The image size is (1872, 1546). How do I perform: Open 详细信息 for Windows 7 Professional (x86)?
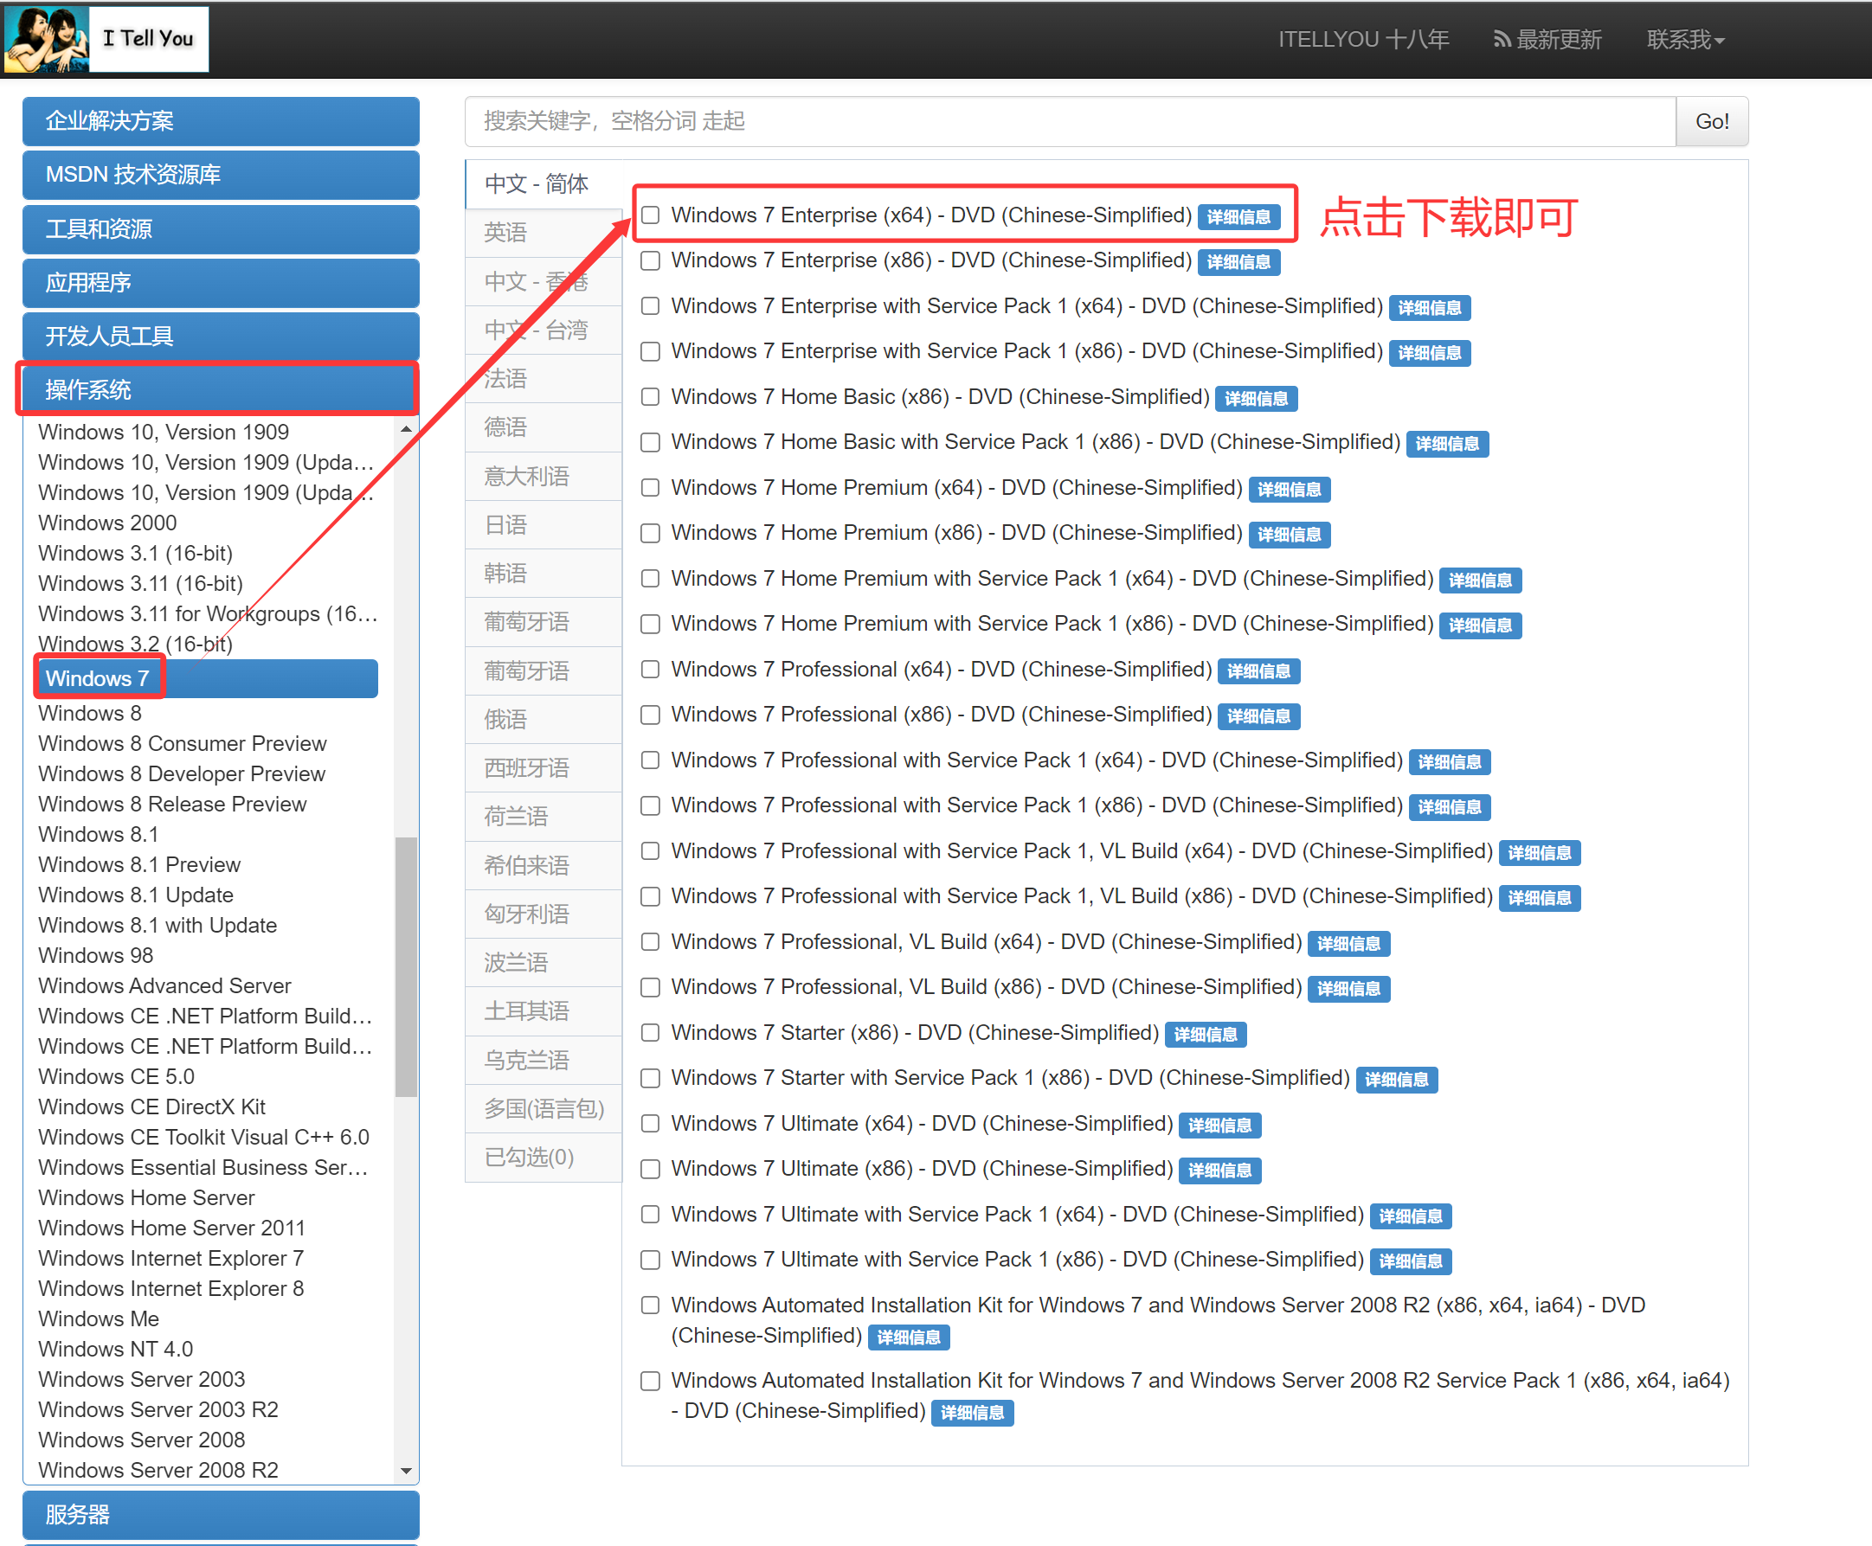(1259, 717)
